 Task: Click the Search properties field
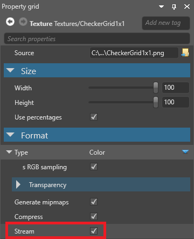point(97,38)
